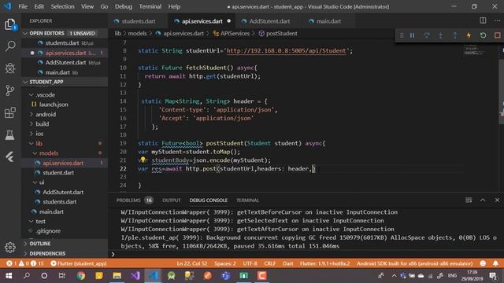This screenshot has width=504, height=283.
Task: Open the Explorer view in activity bar
Action: (10, 24)
